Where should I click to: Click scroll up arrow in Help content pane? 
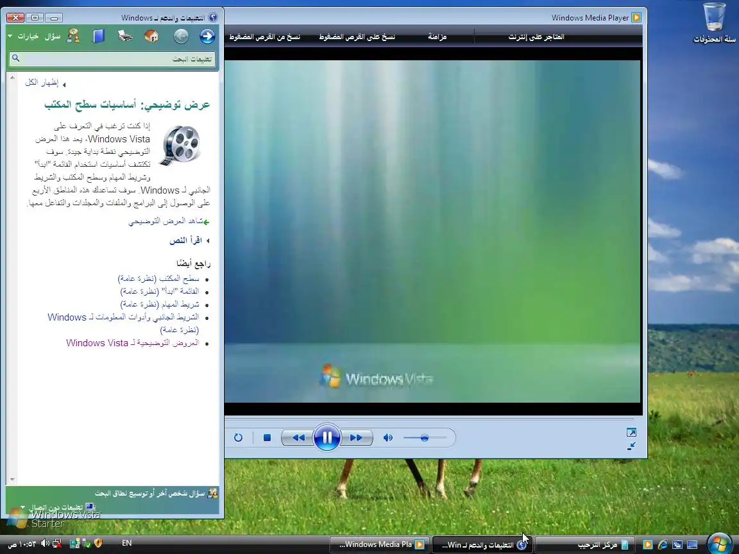[x=12, y=78]
